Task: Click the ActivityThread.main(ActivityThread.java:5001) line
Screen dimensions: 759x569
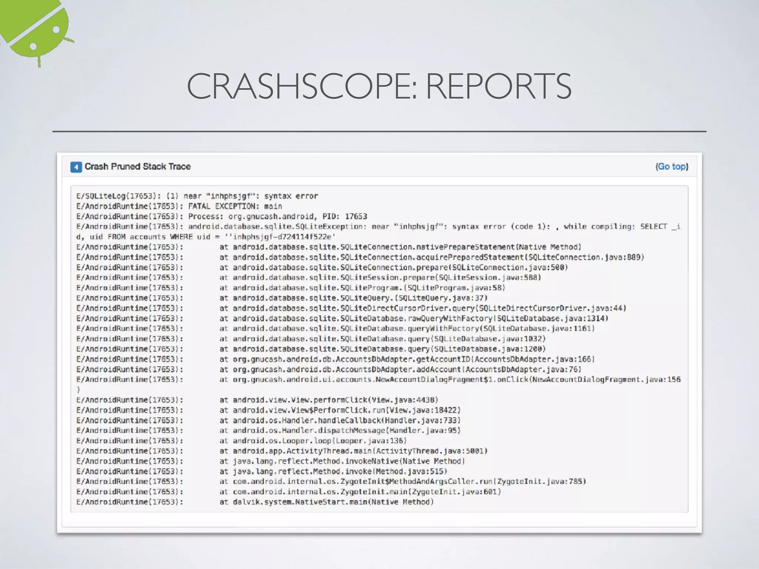Action: (282, 451)
